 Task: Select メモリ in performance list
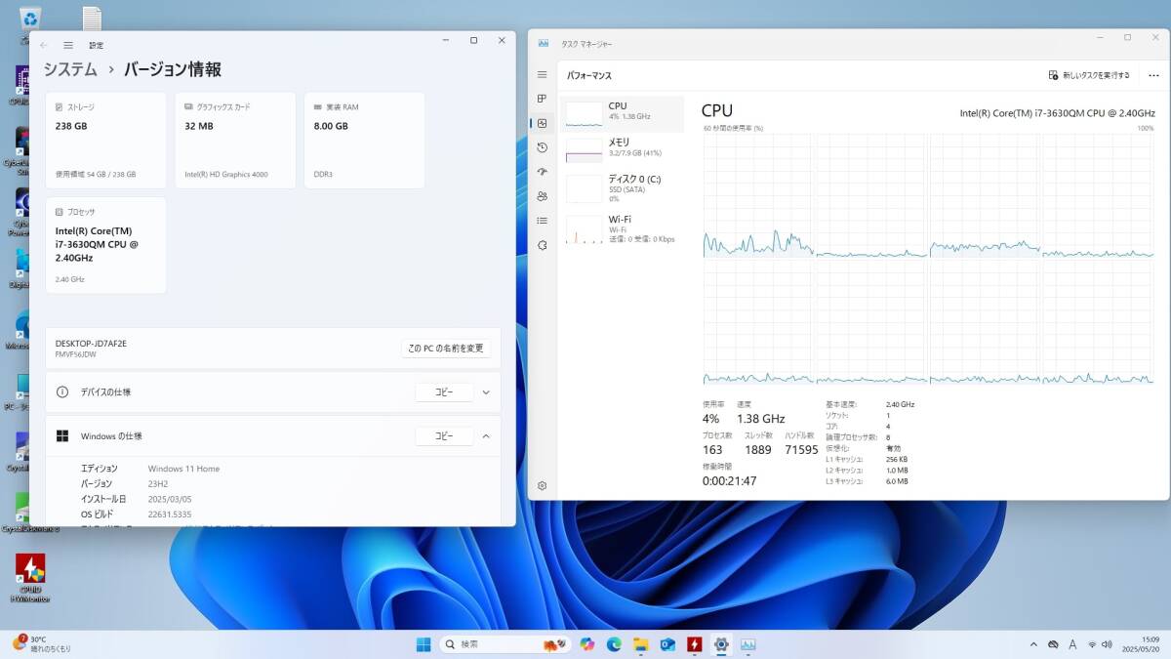point(624,148)
